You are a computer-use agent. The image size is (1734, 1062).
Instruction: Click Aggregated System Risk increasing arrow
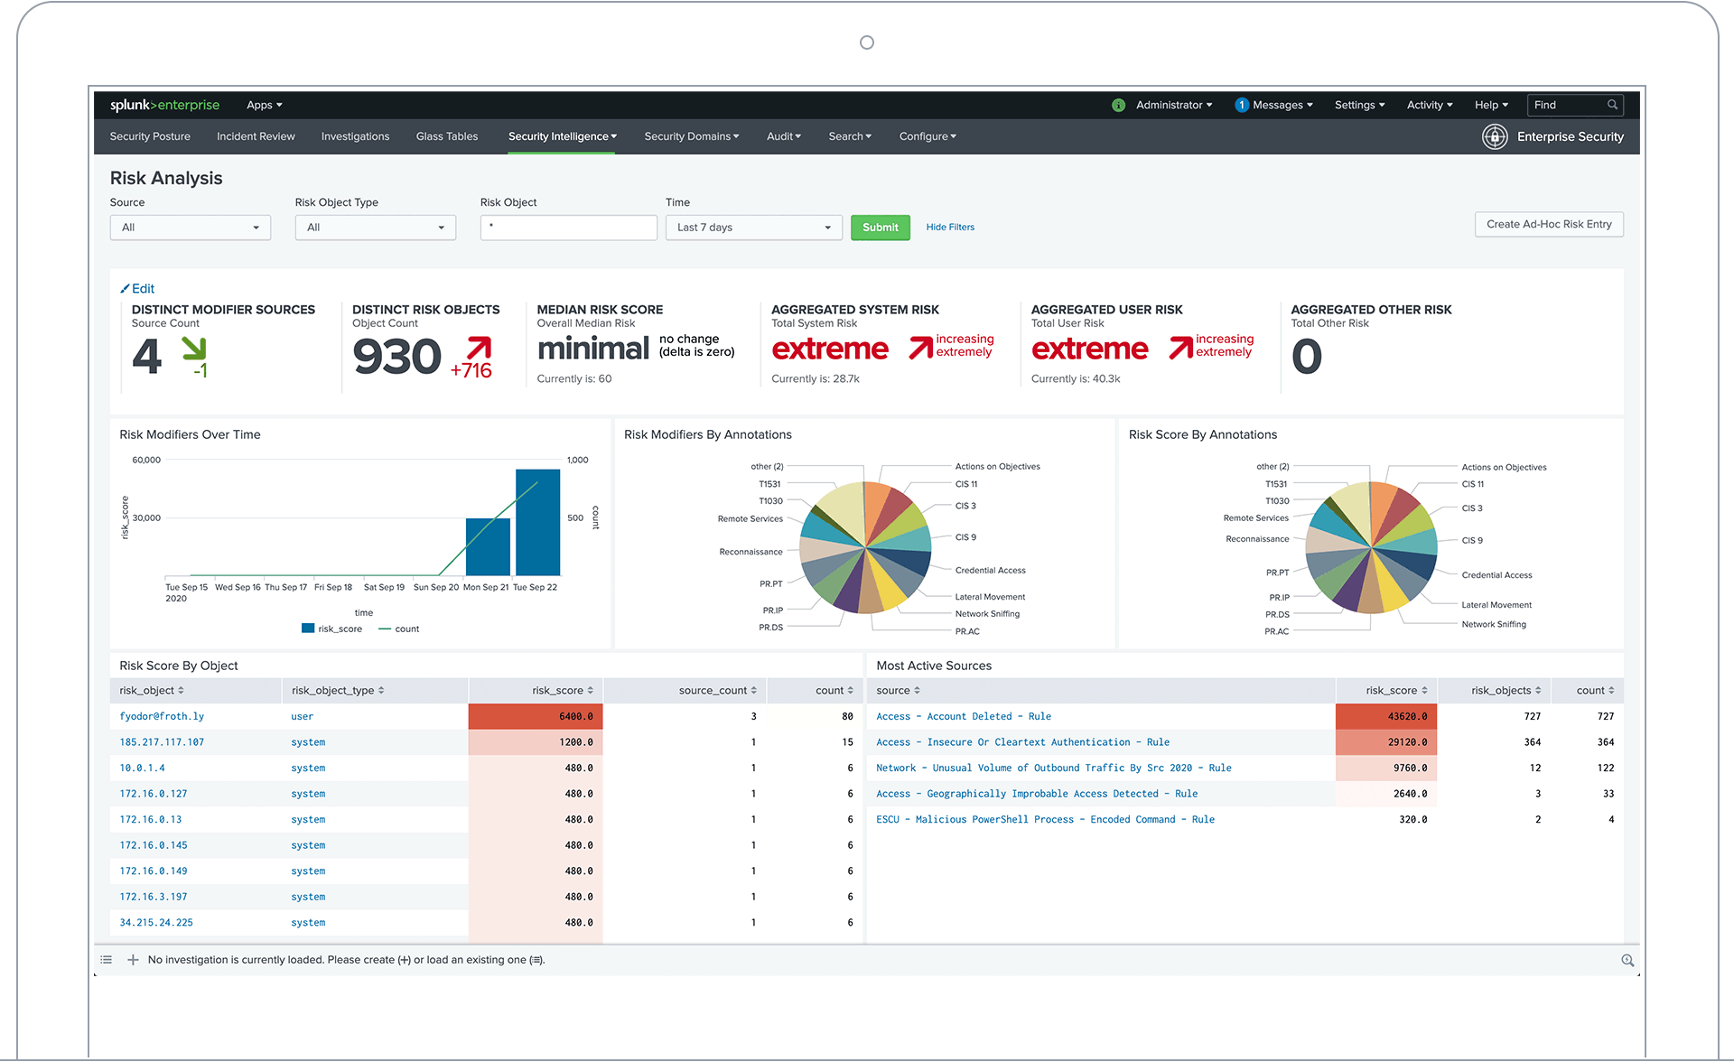[921, 348]
